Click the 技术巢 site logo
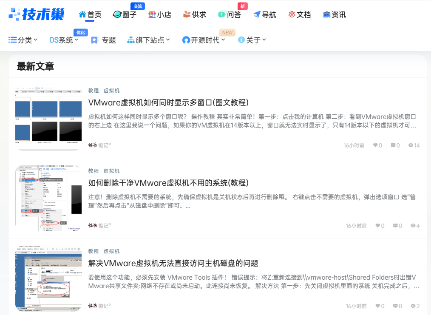This screenshot has height=315, width=431. click(37, 14)
